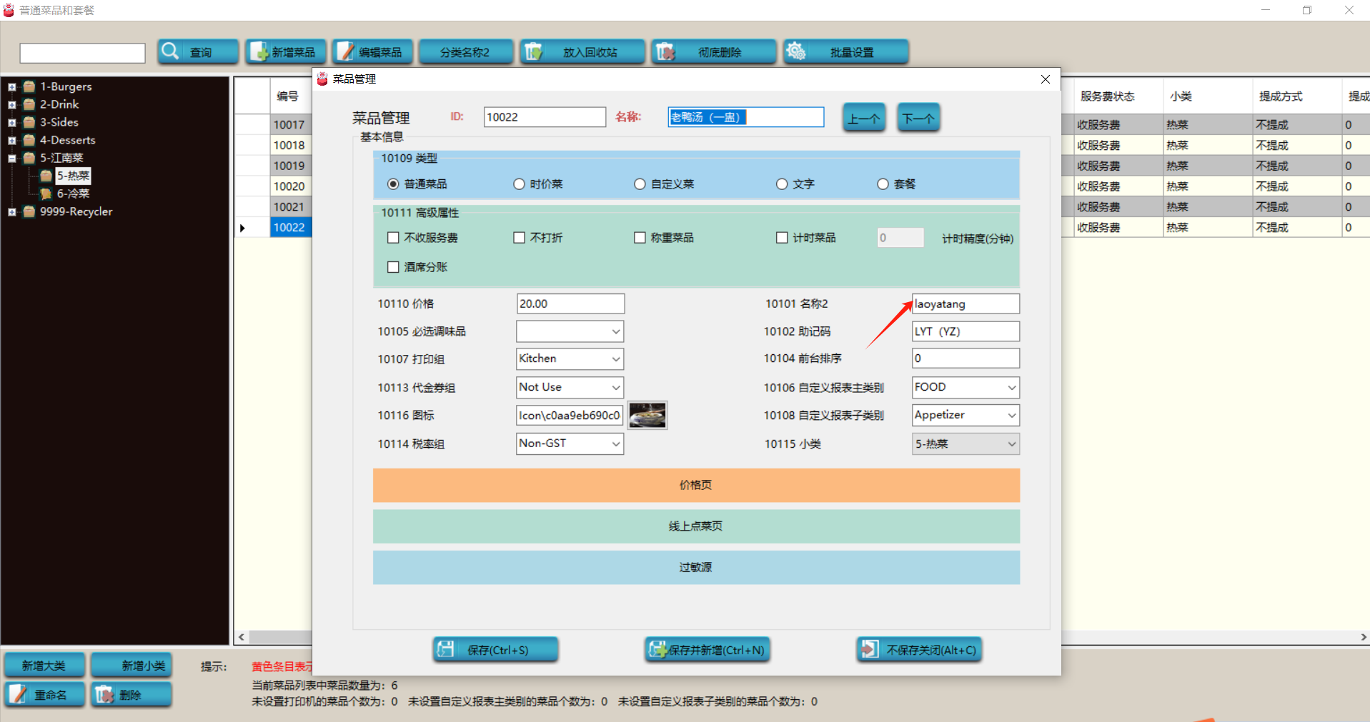Click the 4-Desserts folder icon
The width and height of the screenshot is (1370, 722).
[29, 140]
